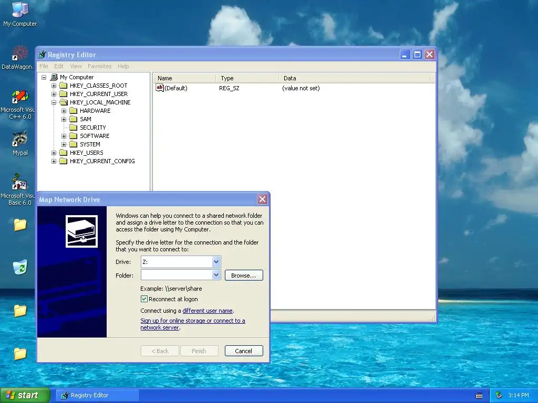Click the HKEY_CURRENT_CONFIG folder icon
This screenshot has height=403, width=538.
(64, 161)
